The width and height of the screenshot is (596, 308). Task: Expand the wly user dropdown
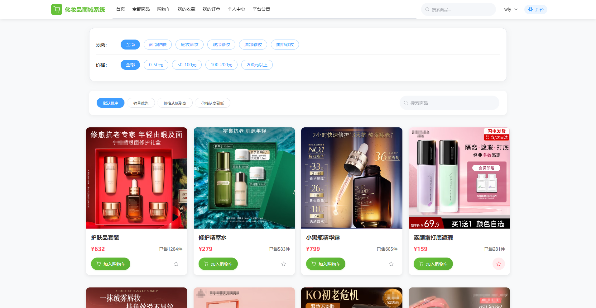tap(511, 9)
